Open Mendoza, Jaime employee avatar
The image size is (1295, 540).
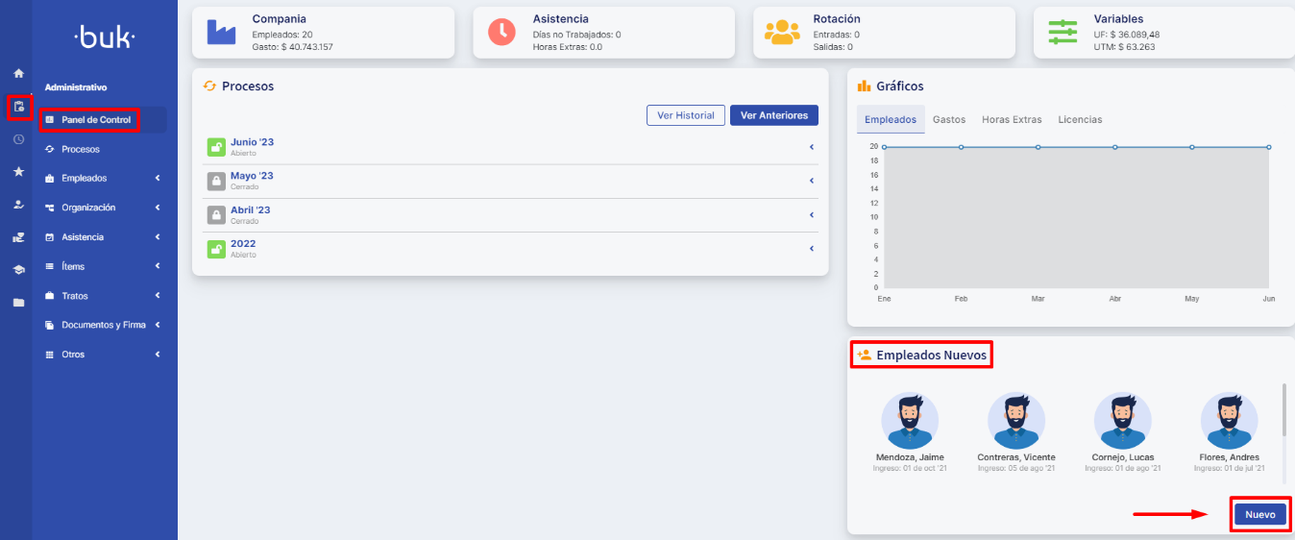pyautogui.click(x=910, y=421)
